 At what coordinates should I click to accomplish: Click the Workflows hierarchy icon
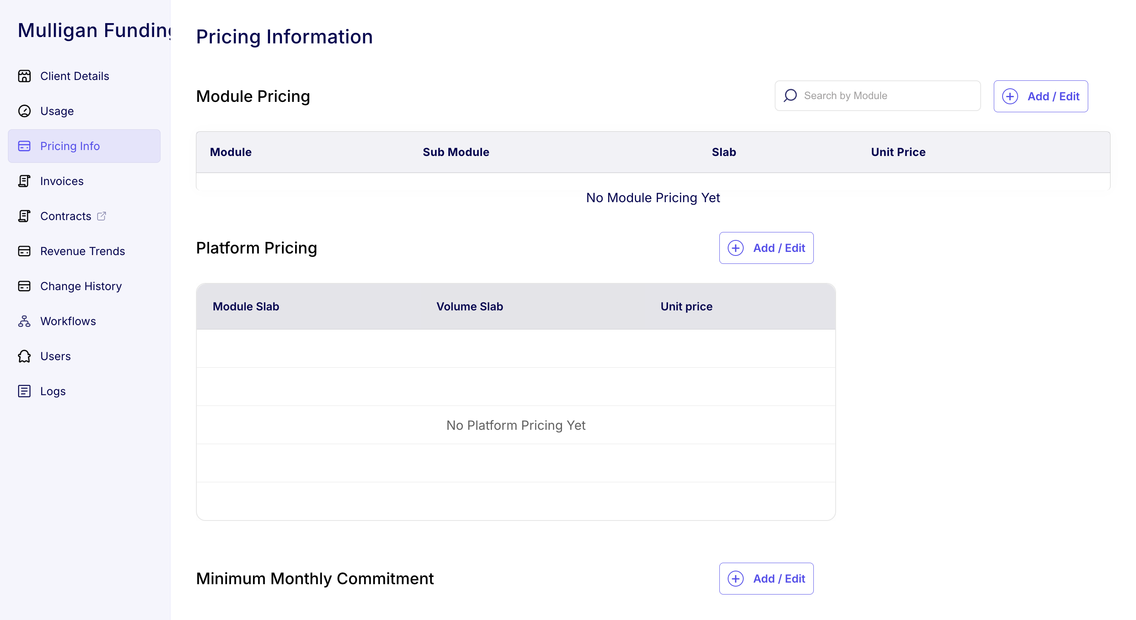[24, 321]
